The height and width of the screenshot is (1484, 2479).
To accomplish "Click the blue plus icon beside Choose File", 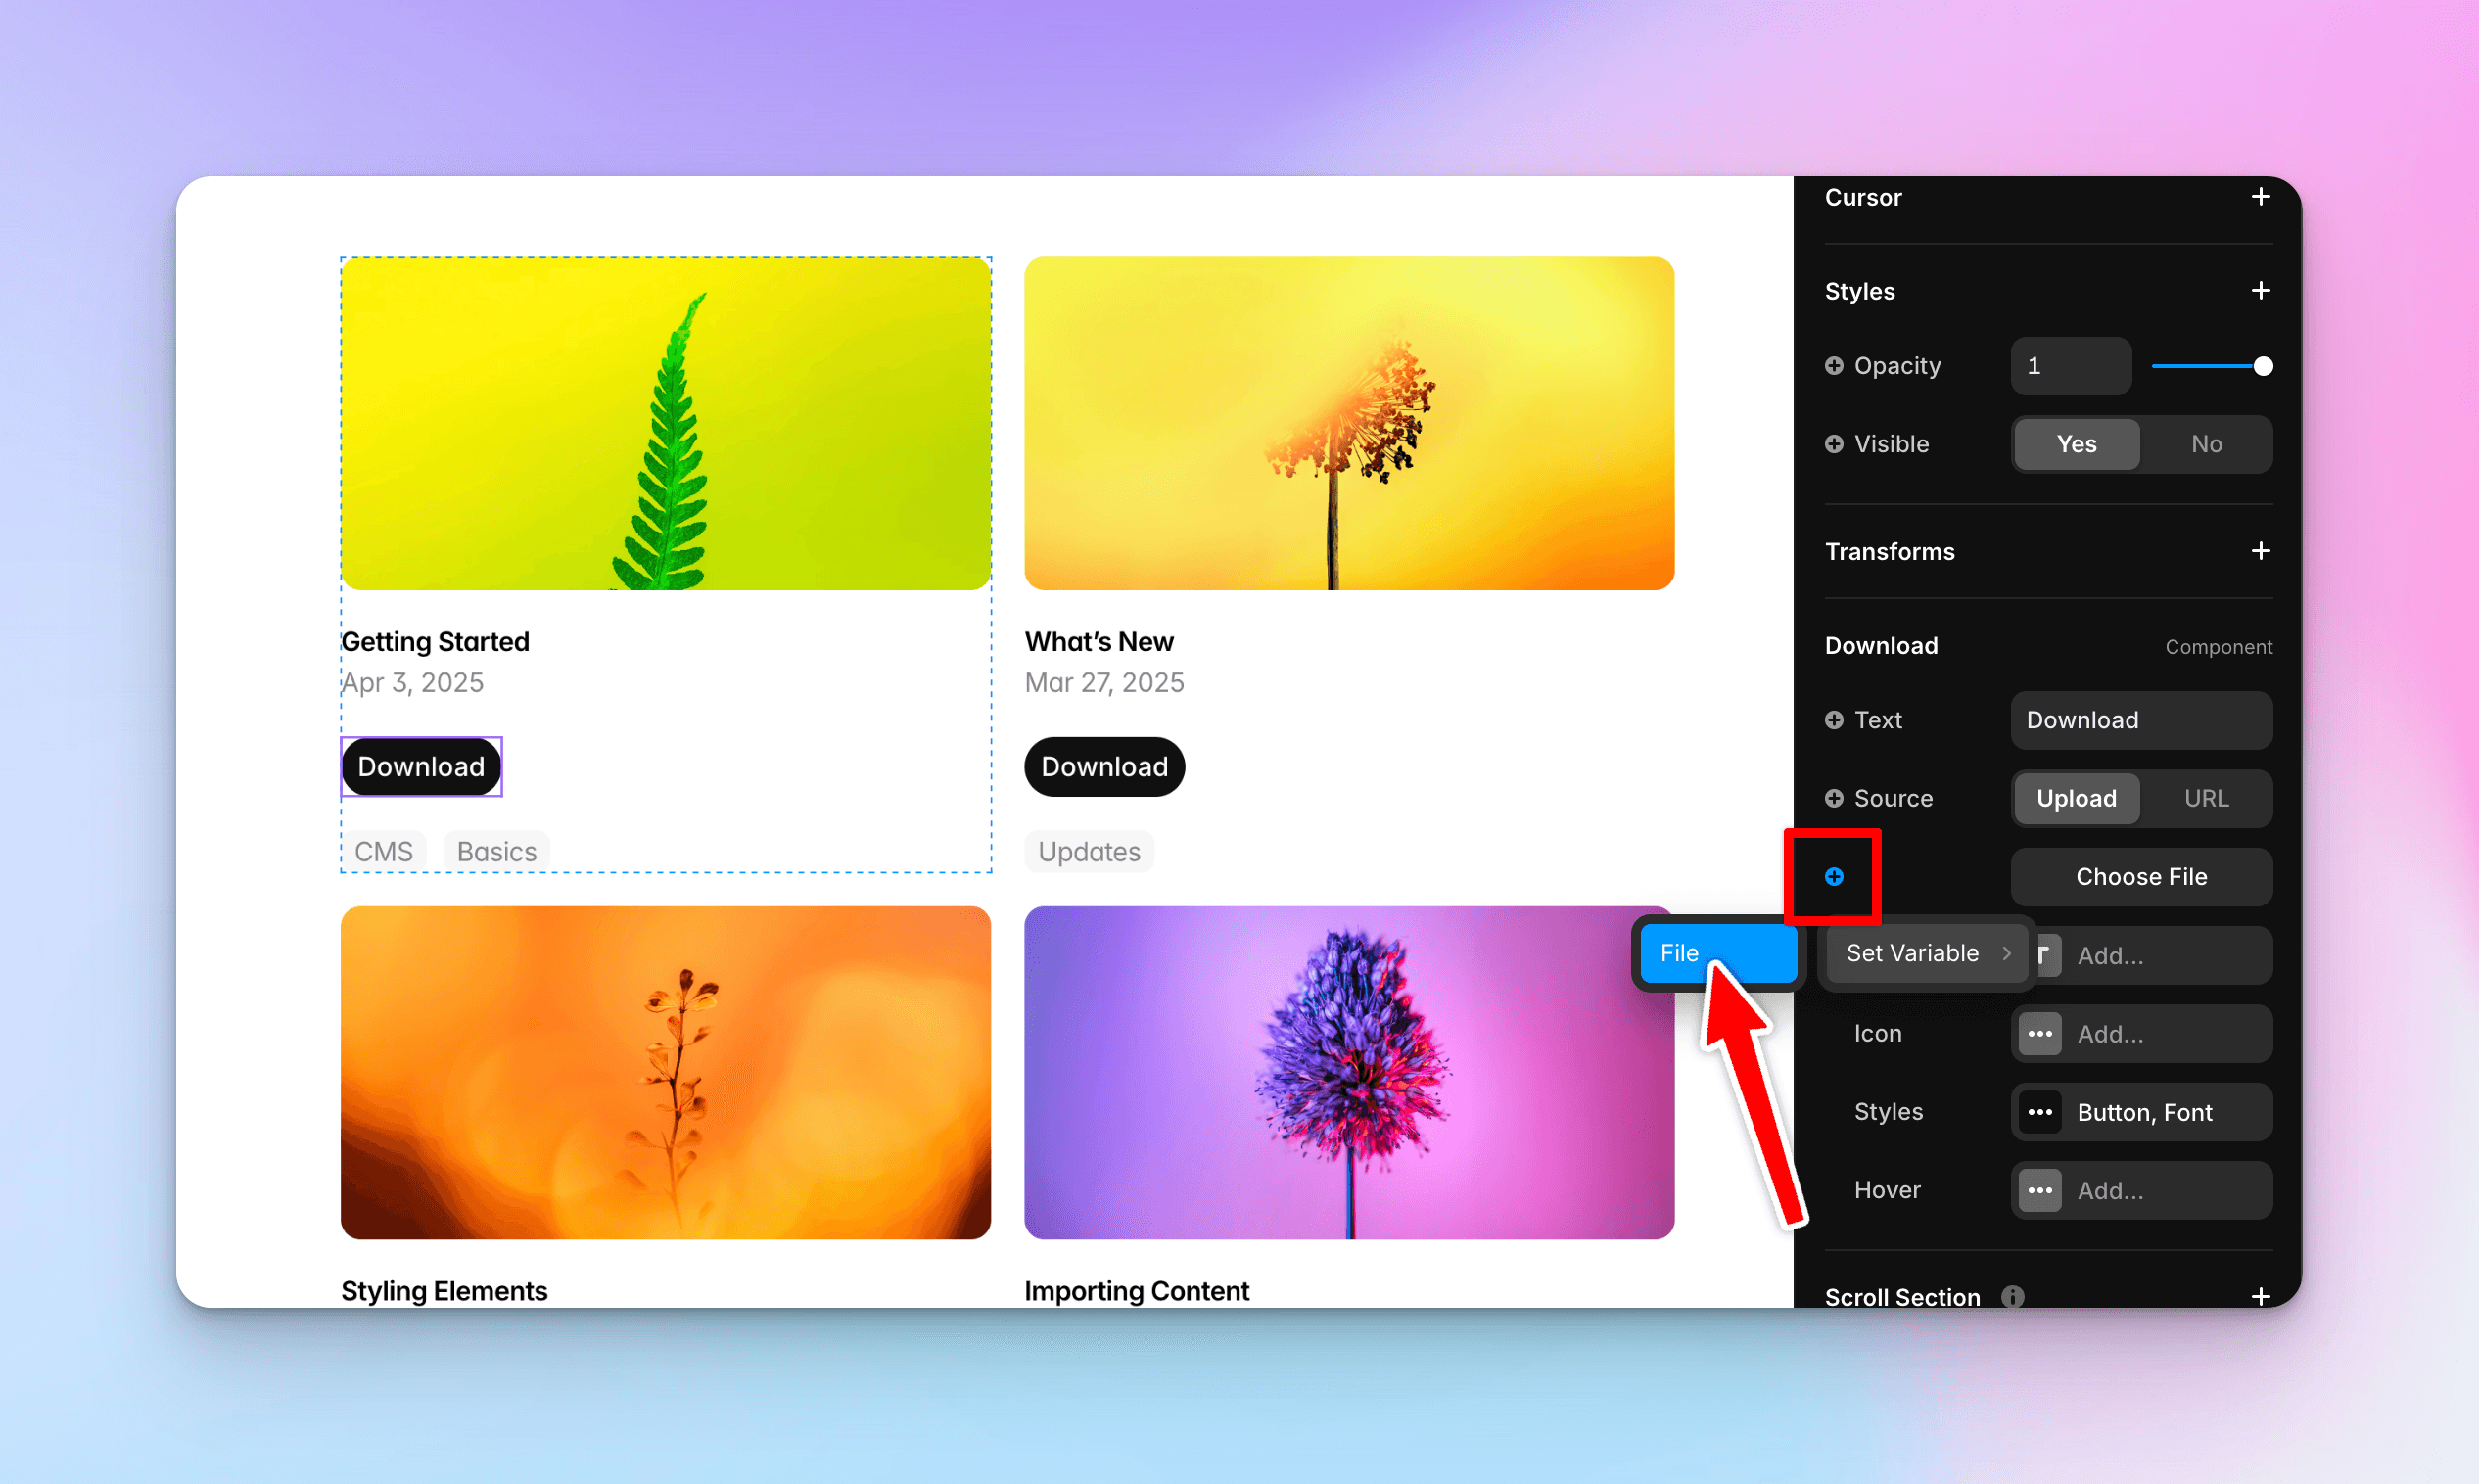I will point(1833,876).
